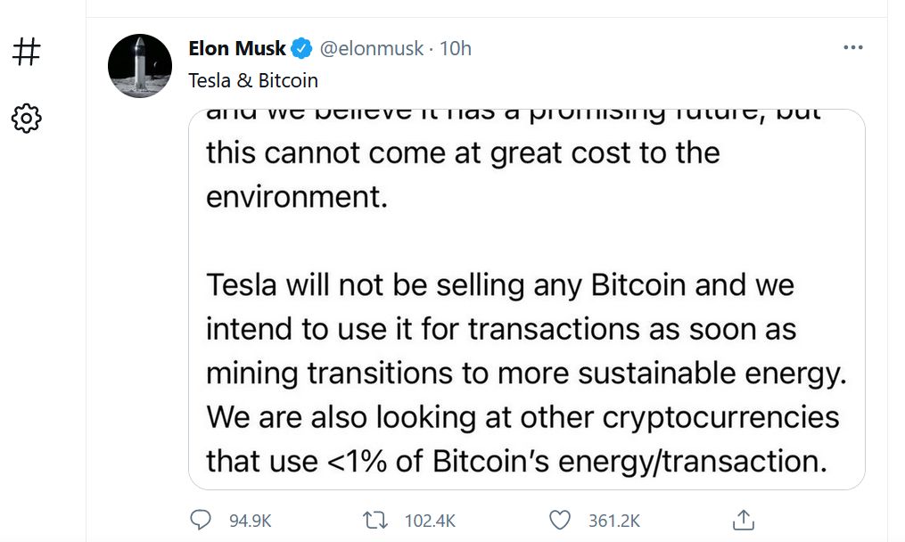
Task: Open the @elonmusk handle link
Action: (x=371, y=48)
